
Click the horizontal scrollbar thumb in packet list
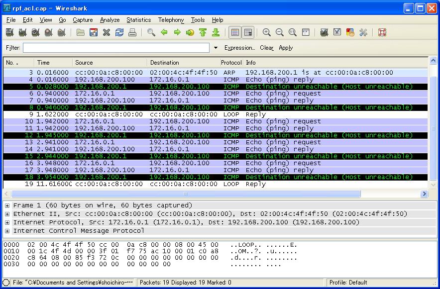(186, 193)
